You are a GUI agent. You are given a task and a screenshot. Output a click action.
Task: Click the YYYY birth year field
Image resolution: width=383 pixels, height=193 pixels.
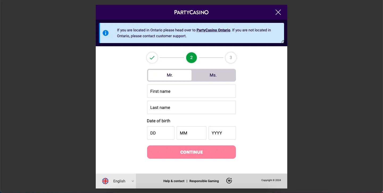(222, 133)
